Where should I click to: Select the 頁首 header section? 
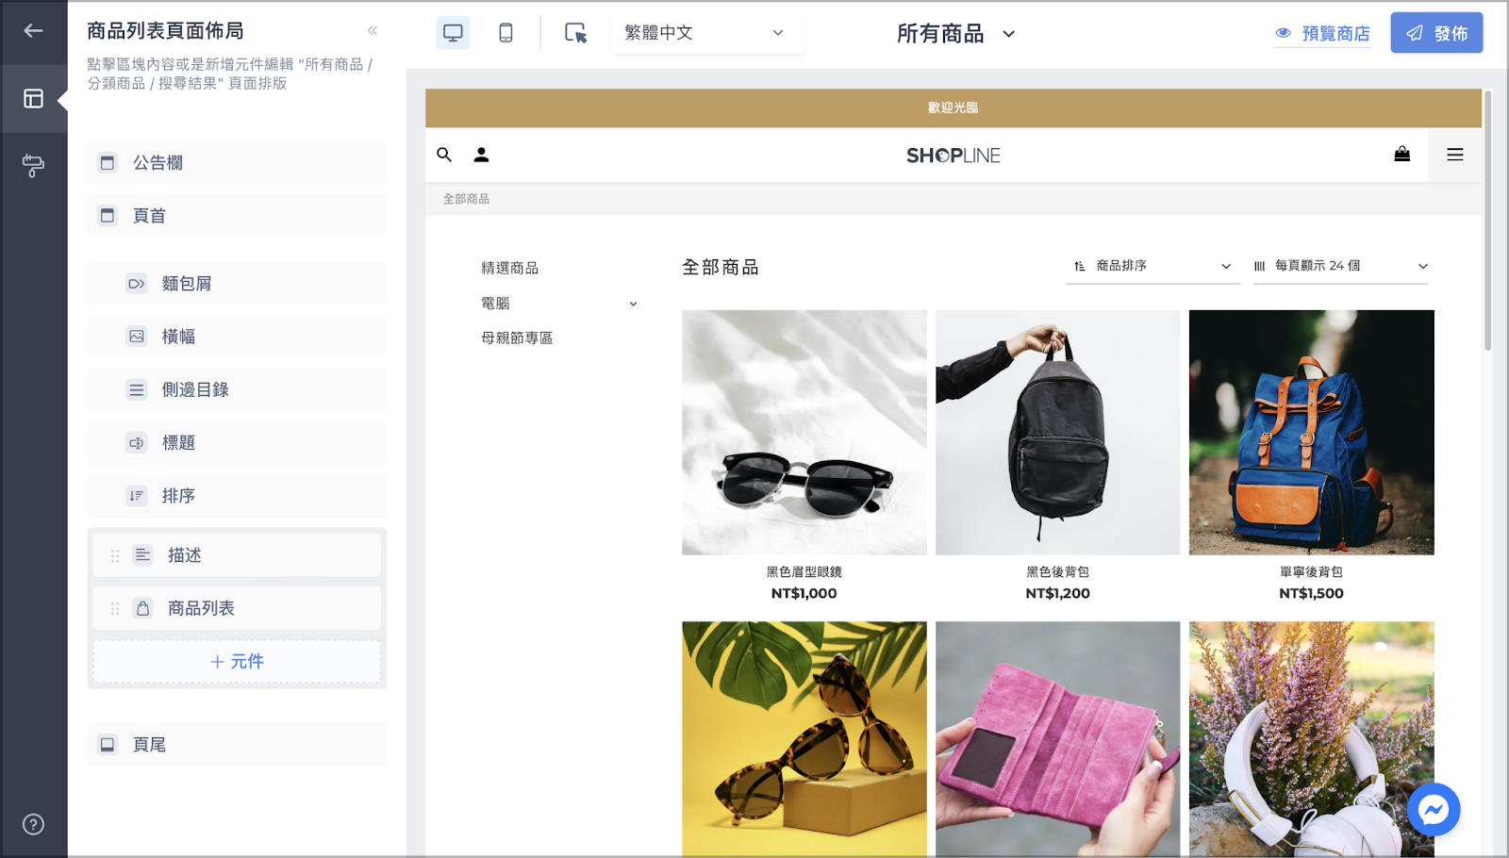coord(237,216)
